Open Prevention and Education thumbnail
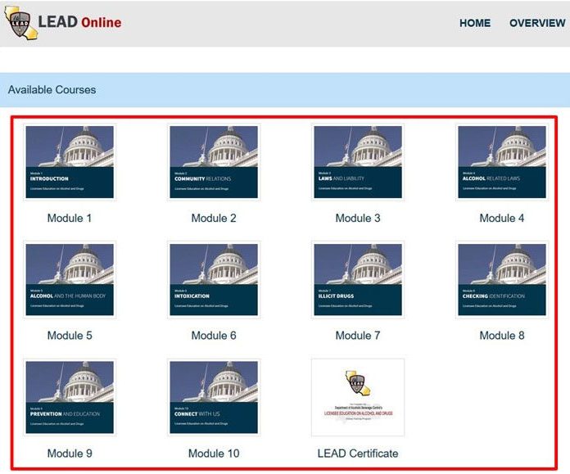 pos(70,398)
